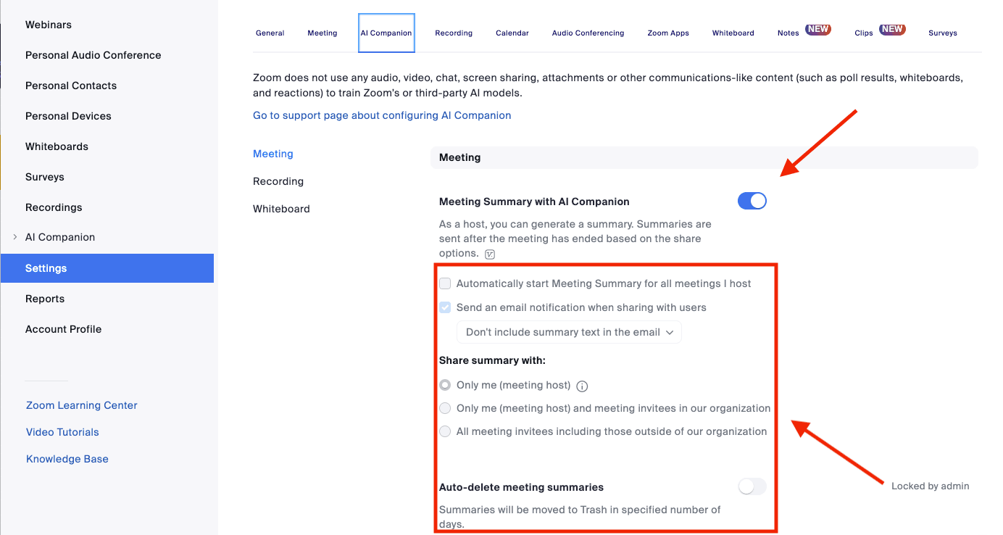Open the Whiteboard settings tab

(x=733, y=33)
